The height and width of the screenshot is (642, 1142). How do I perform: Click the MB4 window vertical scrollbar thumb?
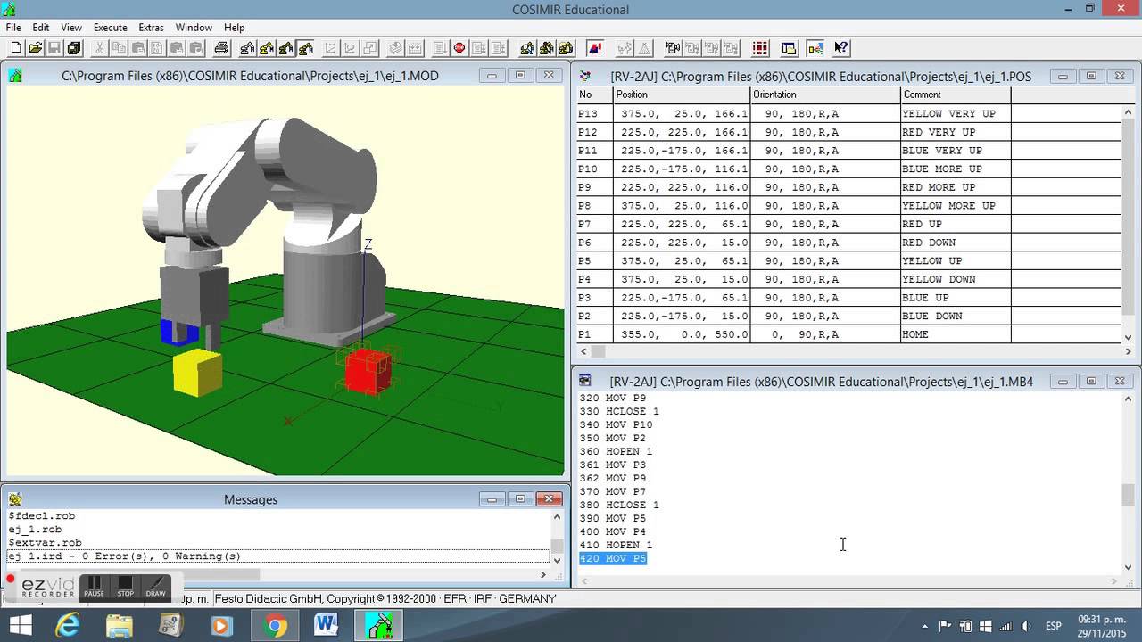click(x=1128, y=494)
